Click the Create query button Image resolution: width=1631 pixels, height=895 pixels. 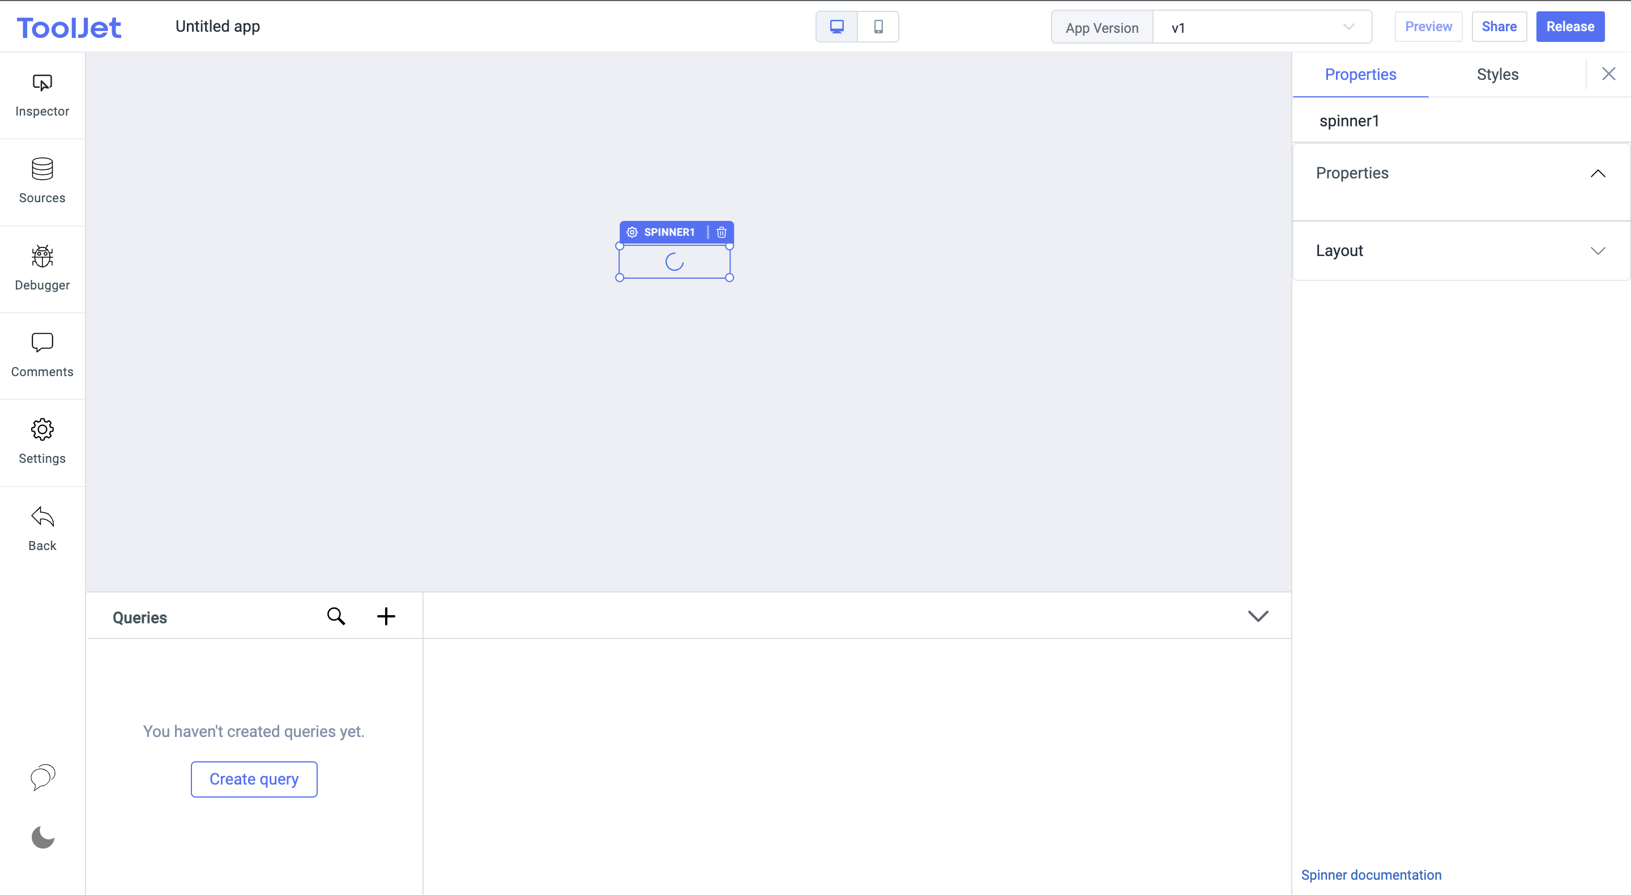point(253,779)
